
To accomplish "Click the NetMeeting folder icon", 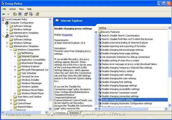I will click(x=19, y=53).
